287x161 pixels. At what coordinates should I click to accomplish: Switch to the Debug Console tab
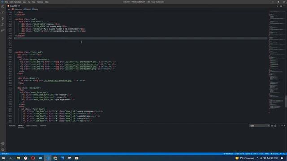(x=32, y=126)
